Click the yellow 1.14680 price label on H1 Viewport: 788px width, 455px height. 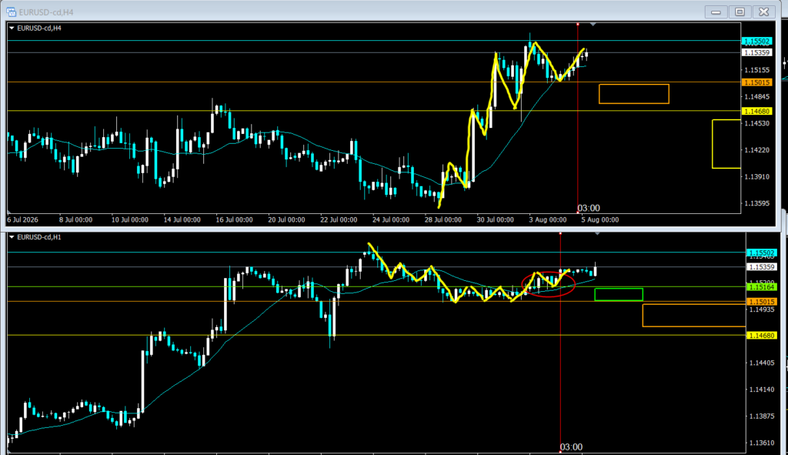(x=762, y=336)
